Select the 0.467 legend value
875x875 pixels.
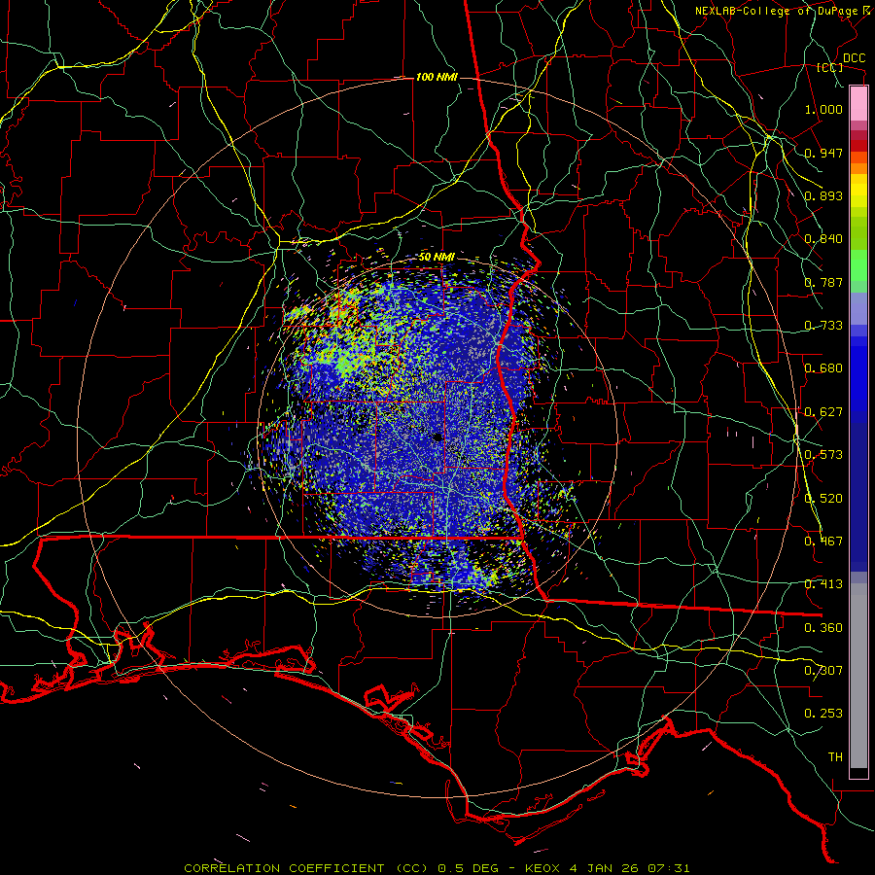[823, 542]
